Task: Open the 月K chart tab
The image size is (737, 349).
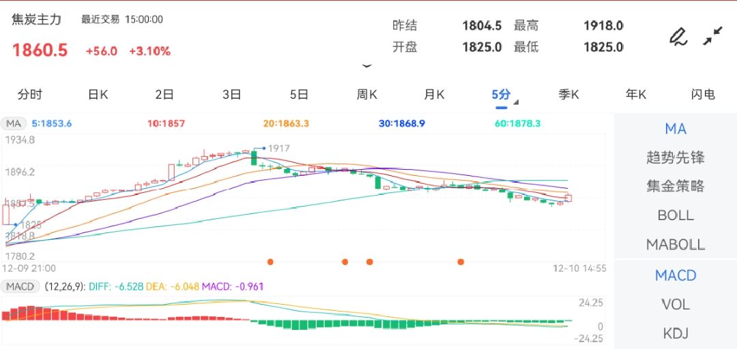Action: coord(434,95)
